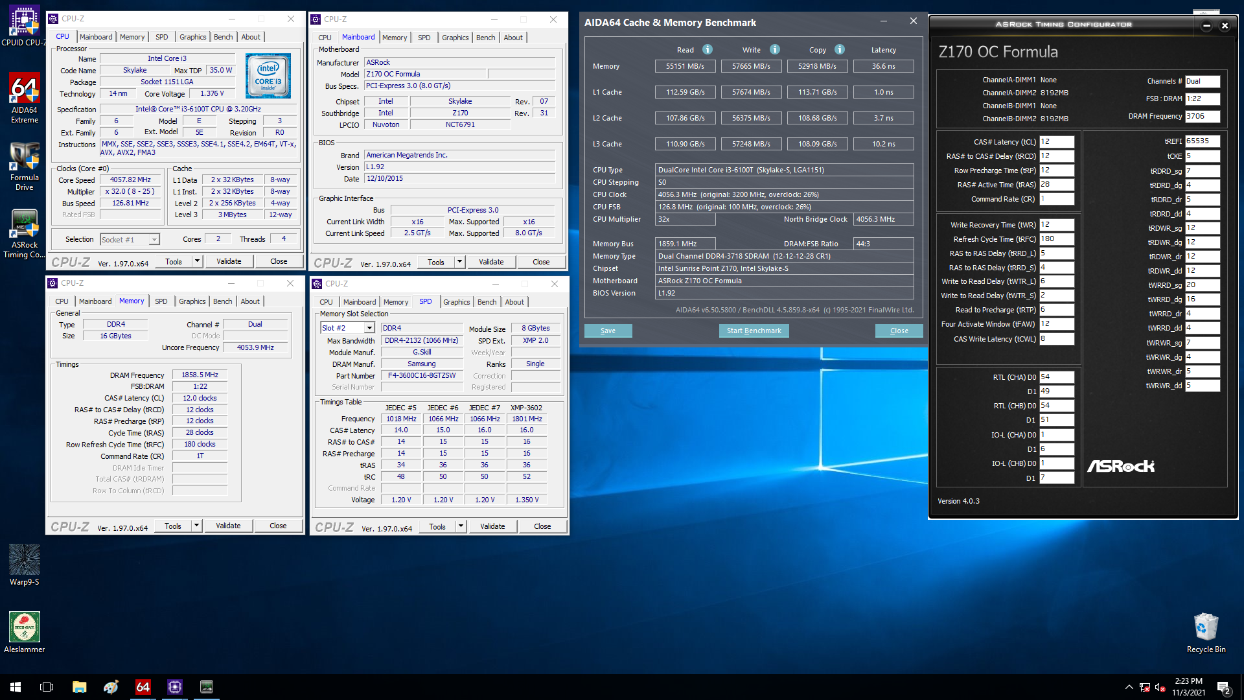Click the Copy info icon in AIDA64

click(840, 49)
